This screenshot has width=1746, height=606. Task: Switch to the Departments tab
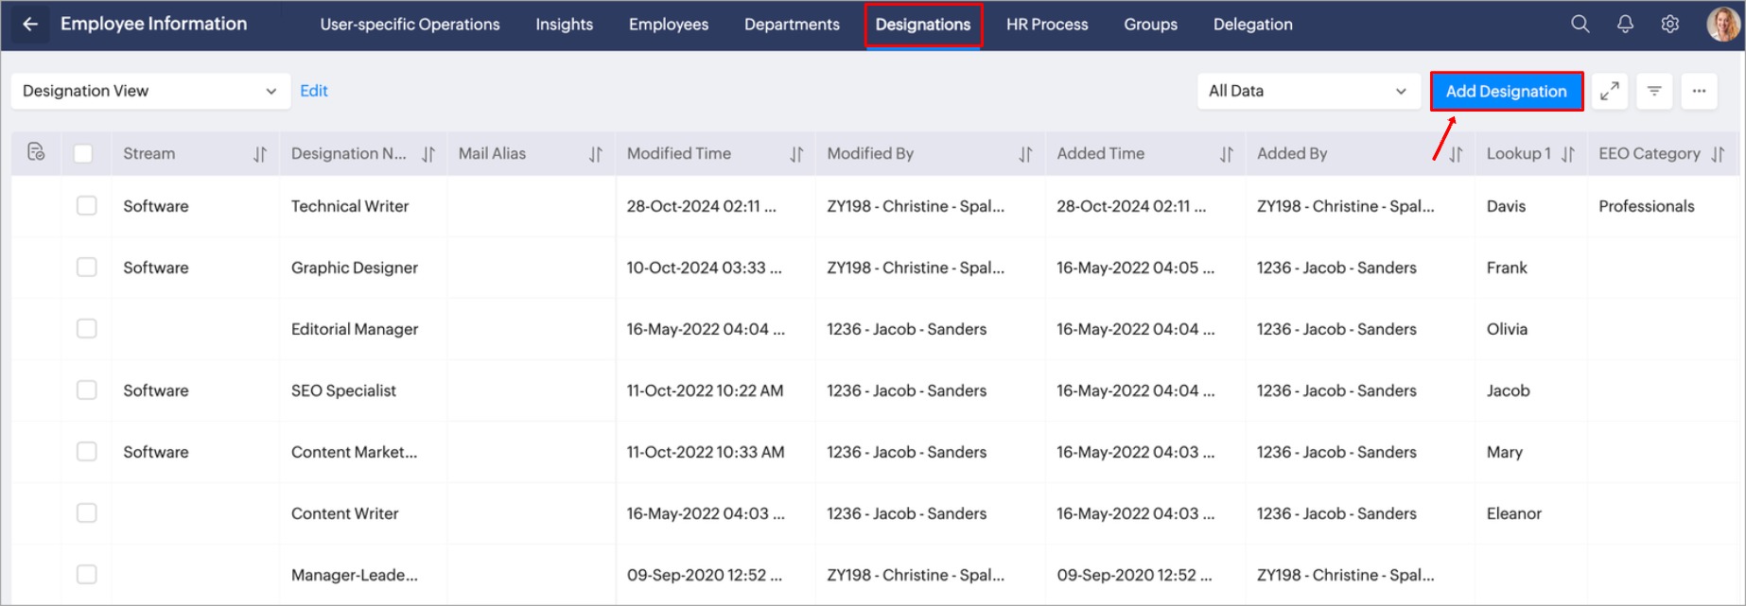792,25
